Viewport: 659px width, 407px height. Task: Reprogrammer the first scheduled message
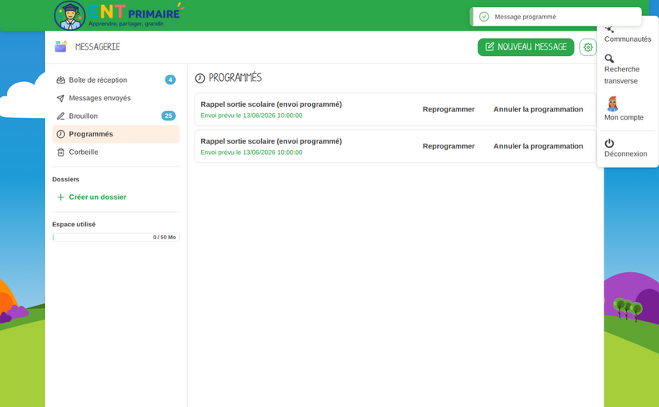coord(448,109)
